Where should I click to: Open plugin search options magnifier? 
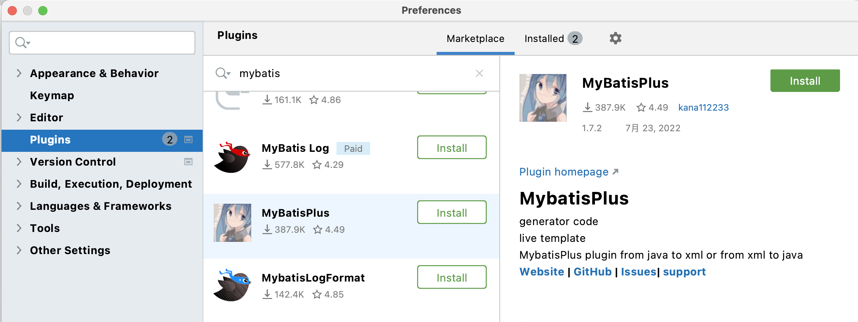coord(223,73)
